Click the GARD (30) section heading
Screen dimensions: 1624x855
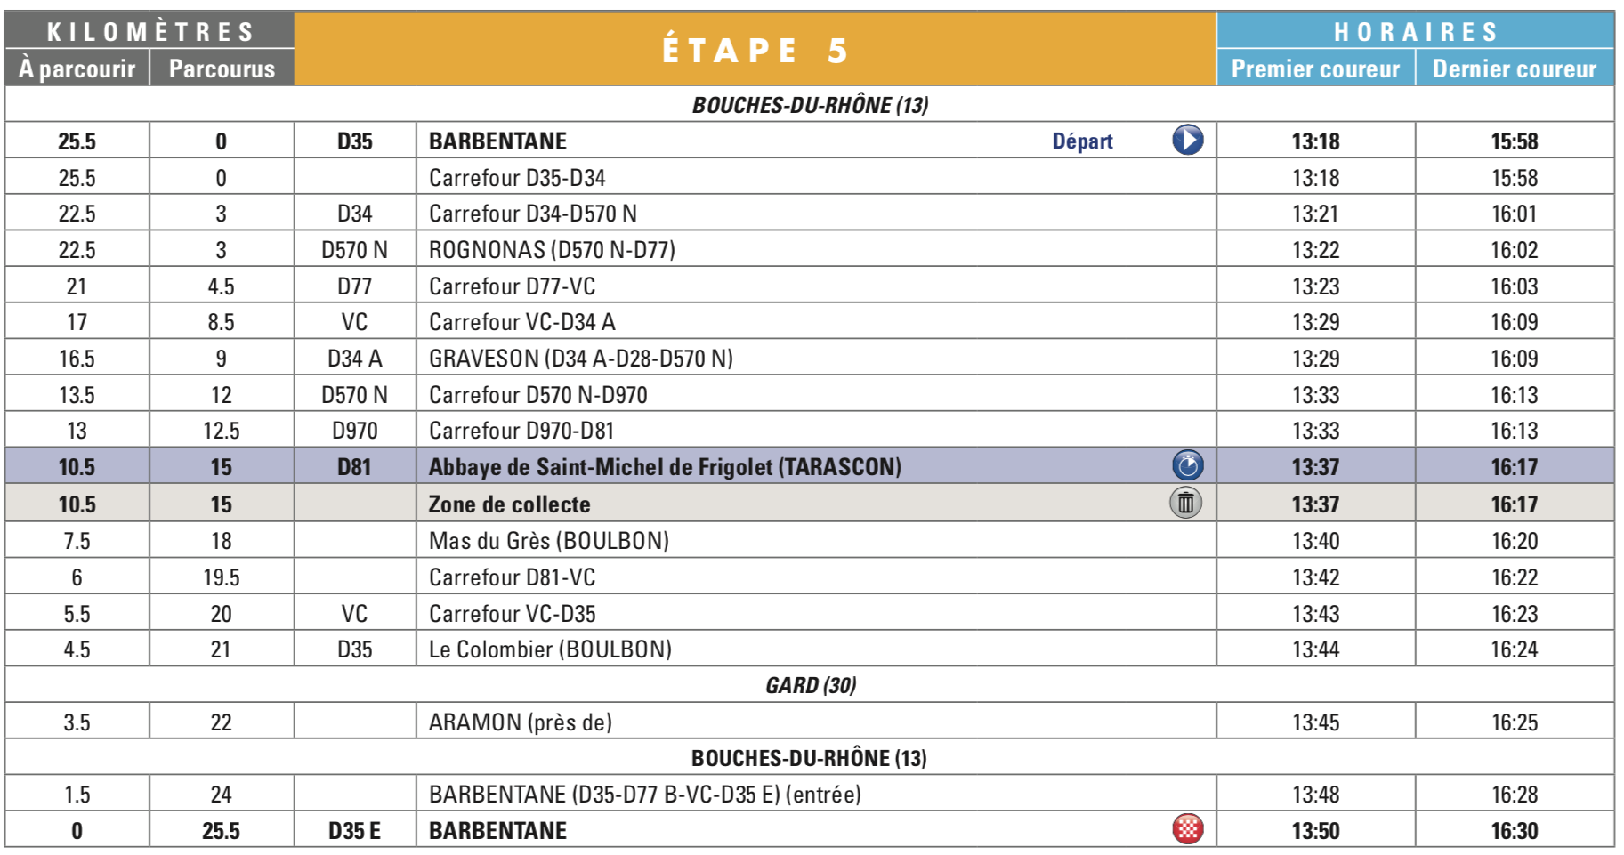pos(811,685)
